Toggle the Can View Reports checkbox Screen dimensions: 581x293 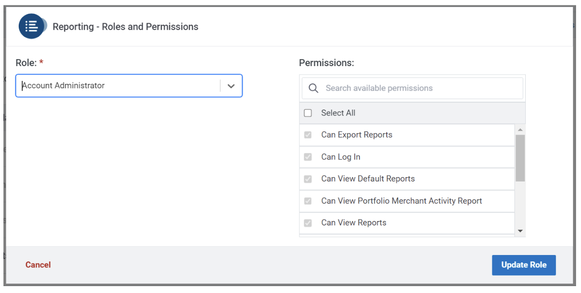[308, 222]
